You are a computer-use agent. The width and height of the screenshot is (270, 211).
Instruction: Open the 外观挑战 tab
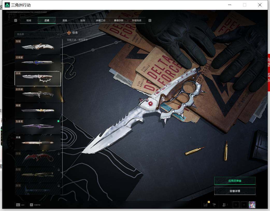click(137, 20)
